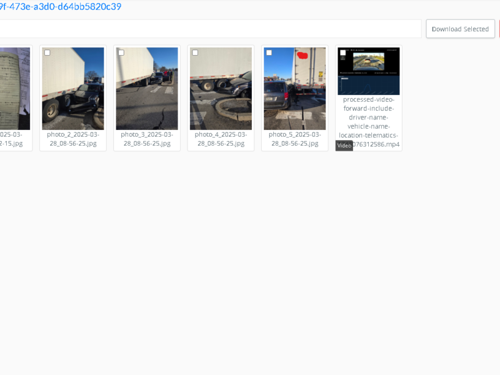Click the photo_3_2025-03-28_08-56-25.jpg filename

click(147, 139)
